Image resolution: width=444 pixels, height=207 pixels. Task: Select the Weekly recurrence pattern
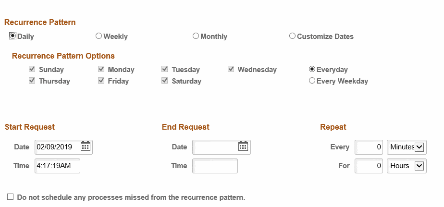coord(99,36)
